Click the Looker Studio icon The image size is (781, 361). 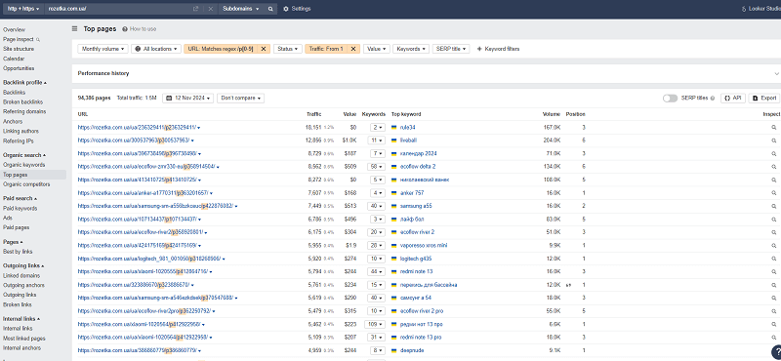[x=744, y=9]
